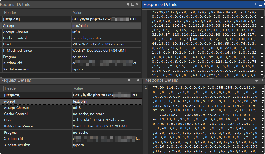Click the Header column heading for dl.php
This screenshot has width=265, height=154.
[10, 13]
